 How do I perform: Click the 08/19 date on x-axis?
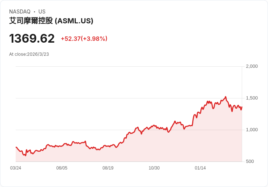pyautogui.click(x=108, y=168)
